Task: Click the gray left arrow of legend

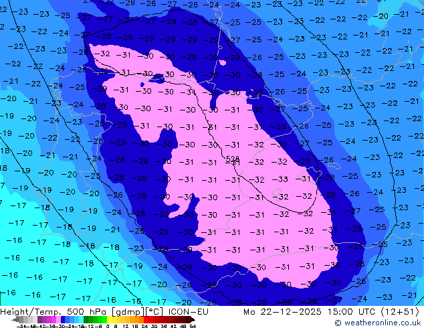Action: pos(15,319)
